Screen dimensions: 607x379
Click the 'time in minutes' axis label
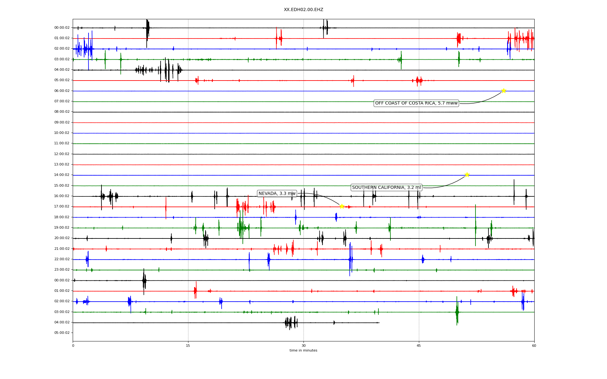click(303, 351)
